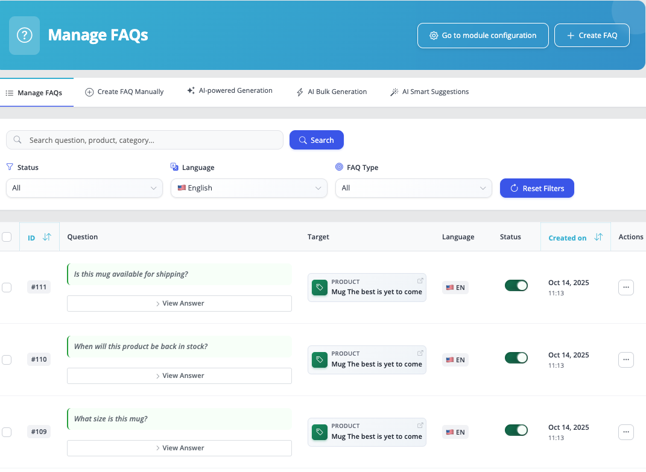Screen dimensions: 646x472
Task: Open the Language dropdown showing English
Action: [249, 188]
